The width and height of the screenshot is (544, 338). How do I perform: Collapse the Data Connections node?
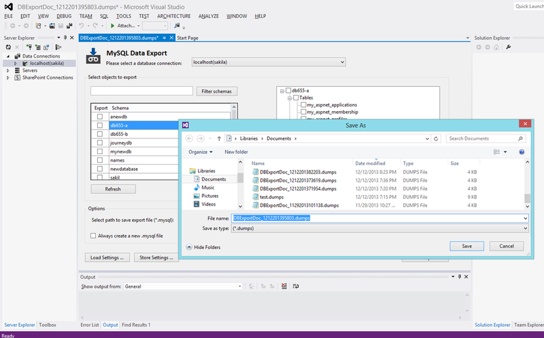[8, 56]
